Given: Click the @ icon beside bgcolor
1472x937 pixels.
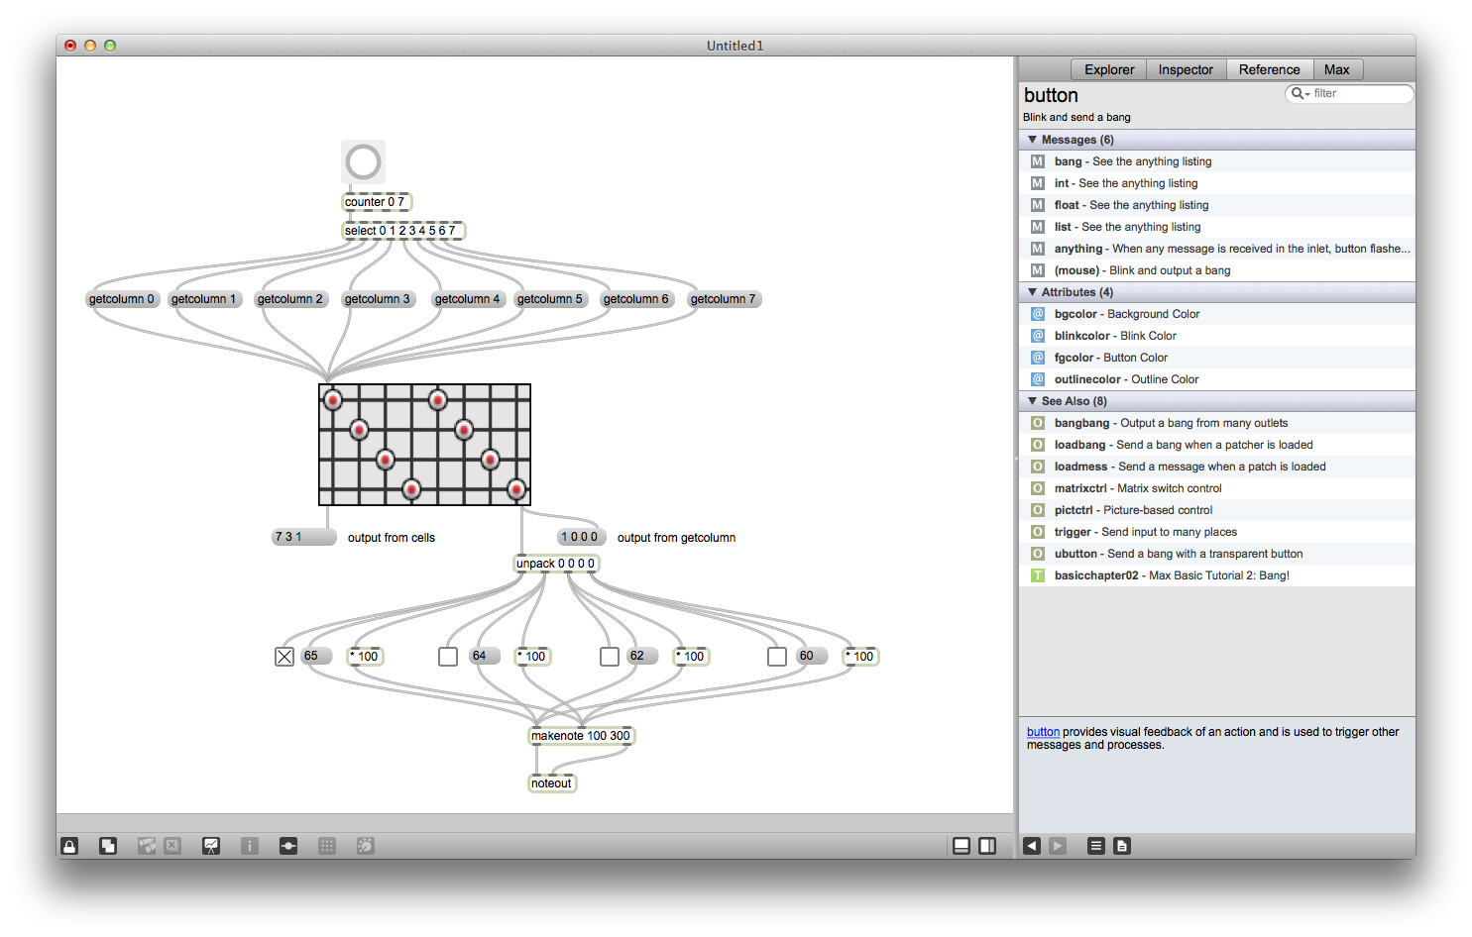Looking at the screenshot, I should 1037,314.
